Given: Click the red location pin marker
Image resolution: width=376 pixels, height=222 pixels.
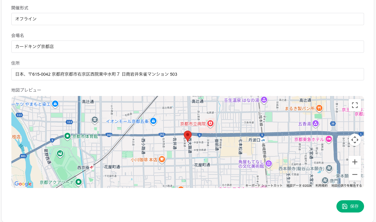Looking at the screenshot, I should [188, 136].
